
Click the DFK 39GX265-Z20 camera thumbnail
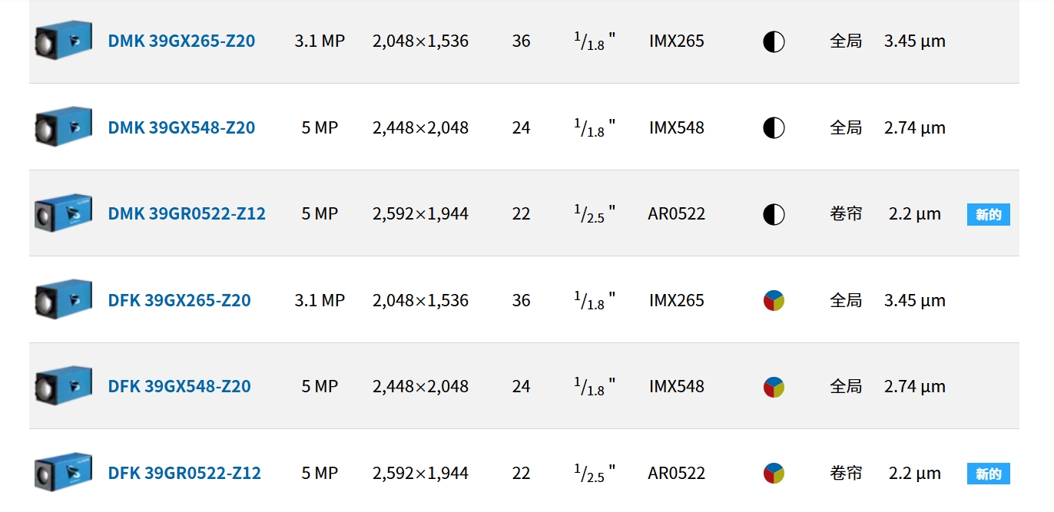point(64,300)
